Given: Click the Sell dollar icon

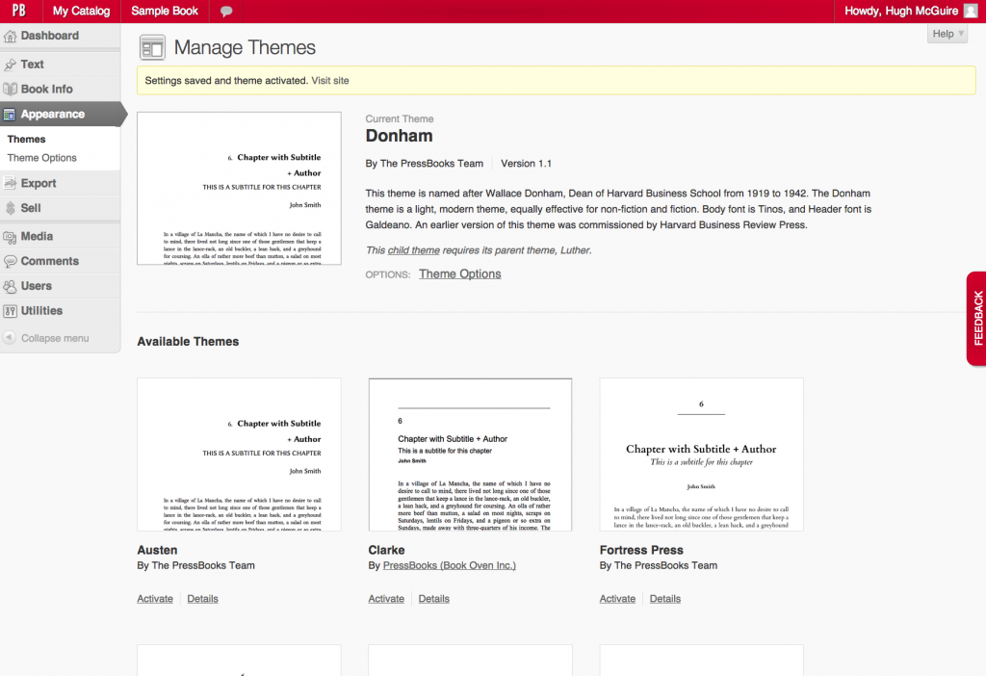Looking at the screenshot, I should [10, 208].
